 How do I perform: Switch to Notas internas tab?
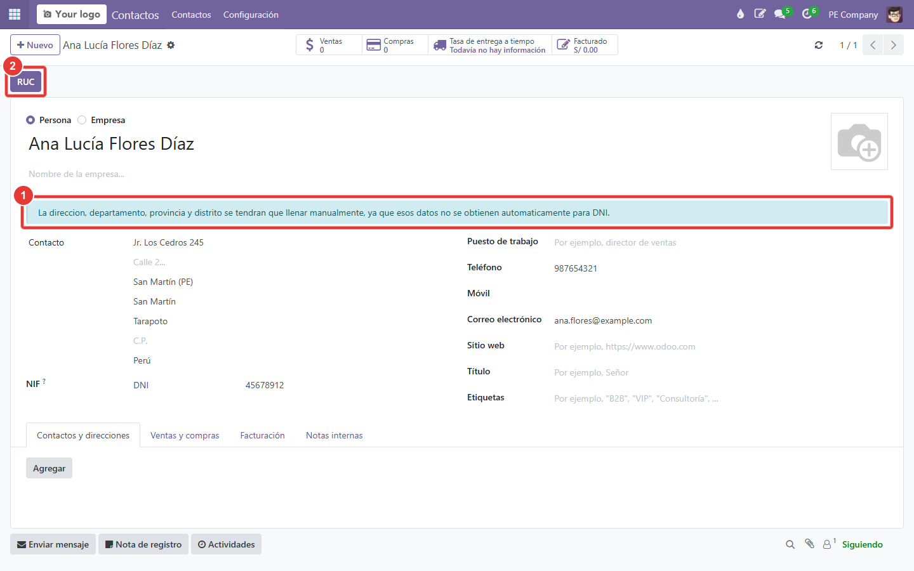pos(334,435)
